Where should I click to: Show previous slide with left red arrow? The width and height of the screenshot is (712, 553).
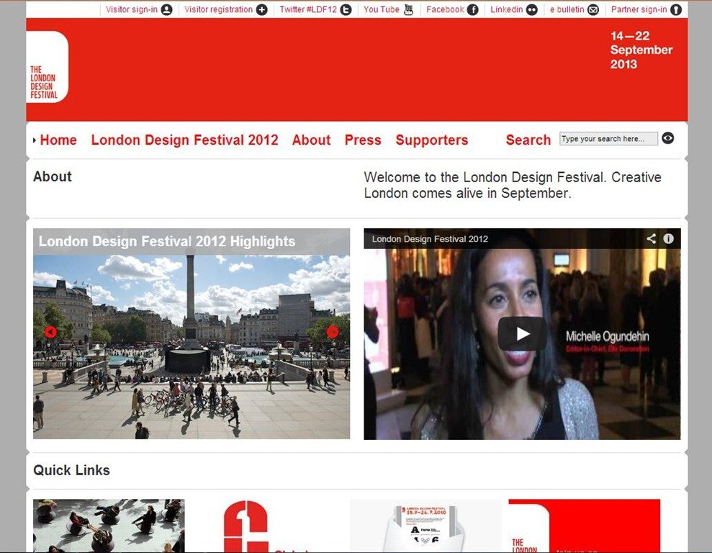pyautogui.click(x=51, y=333)
